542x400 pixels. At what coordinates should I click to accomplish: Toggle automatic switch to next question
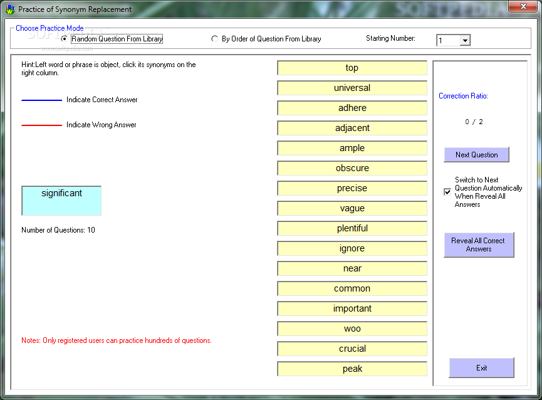[x=447, y=192]
